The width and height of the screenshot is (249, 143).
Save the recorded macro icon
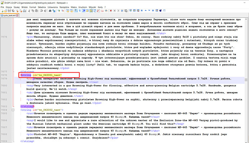pos(126,10)
